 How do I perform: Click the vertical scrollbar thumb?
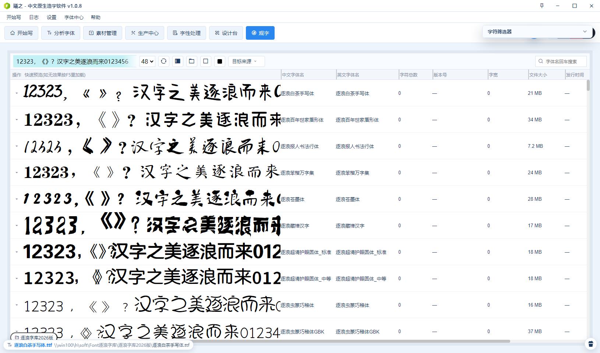tap(588, 85)
